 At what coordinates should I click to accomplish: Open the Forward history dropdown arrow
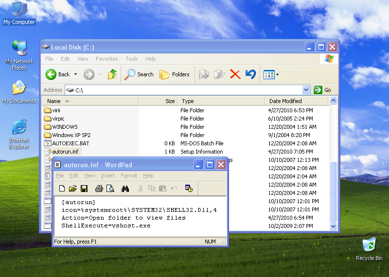click(100, 74)
